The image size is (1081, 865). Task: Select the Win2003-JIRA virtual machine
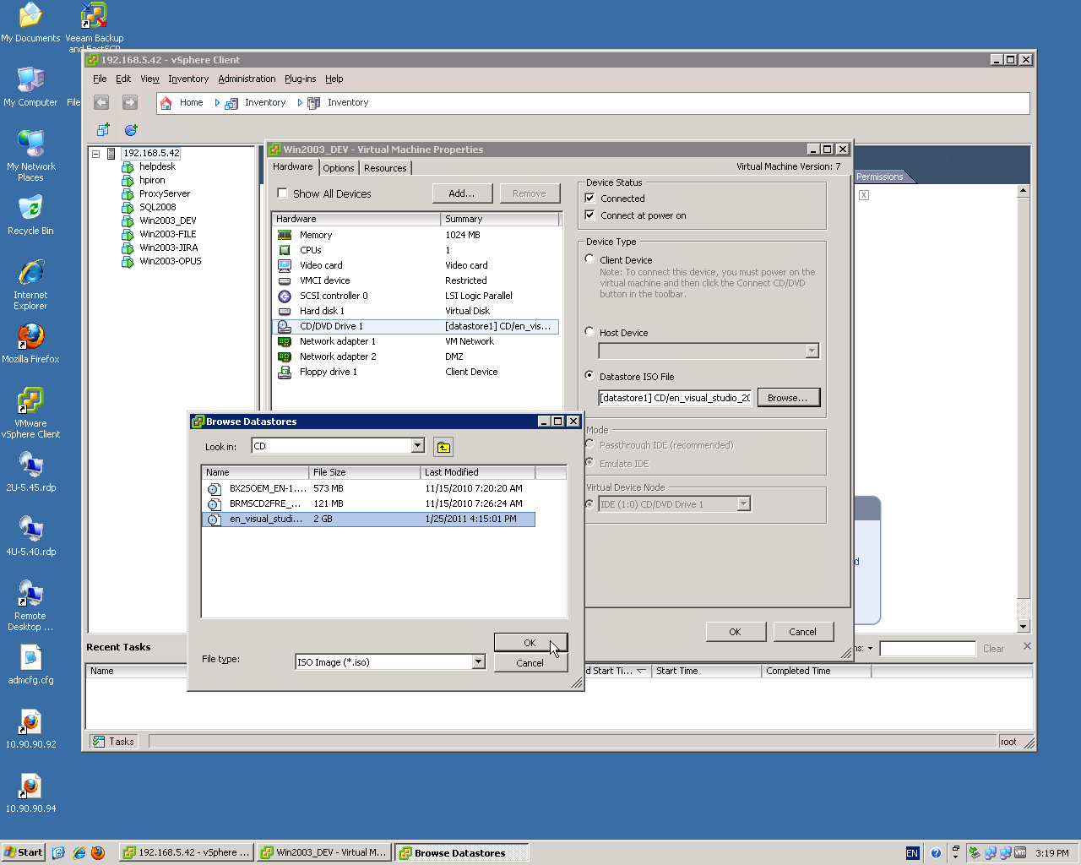[169, 248]
